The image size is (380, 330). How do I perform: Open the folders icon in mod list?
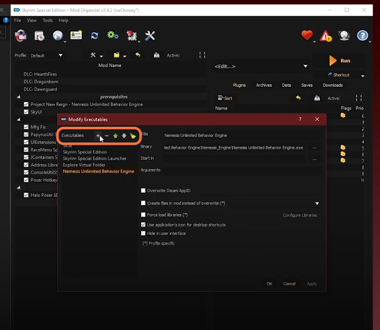pyautogui.click(x=117, y=55)
